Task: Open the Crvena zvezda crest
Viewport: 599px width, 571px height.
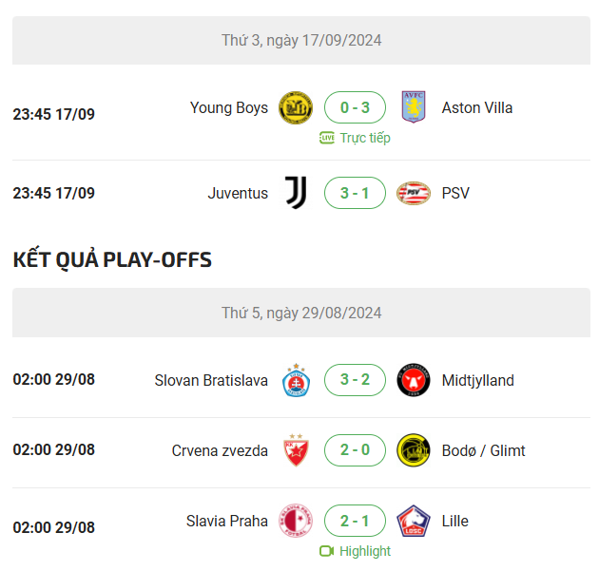Action: (296, 450)
